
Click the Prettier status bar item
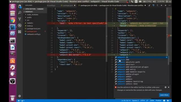click(158, 101)
